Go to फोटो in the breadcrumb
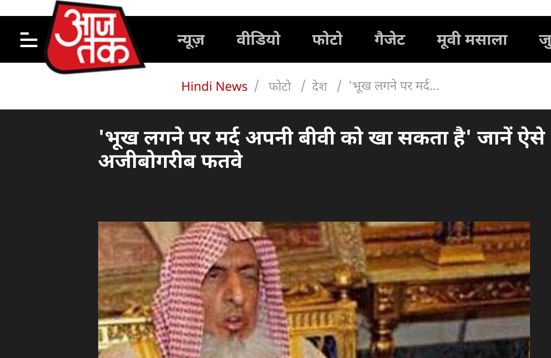Viewport: 551px width, 358px height. (x=280, y=86)
